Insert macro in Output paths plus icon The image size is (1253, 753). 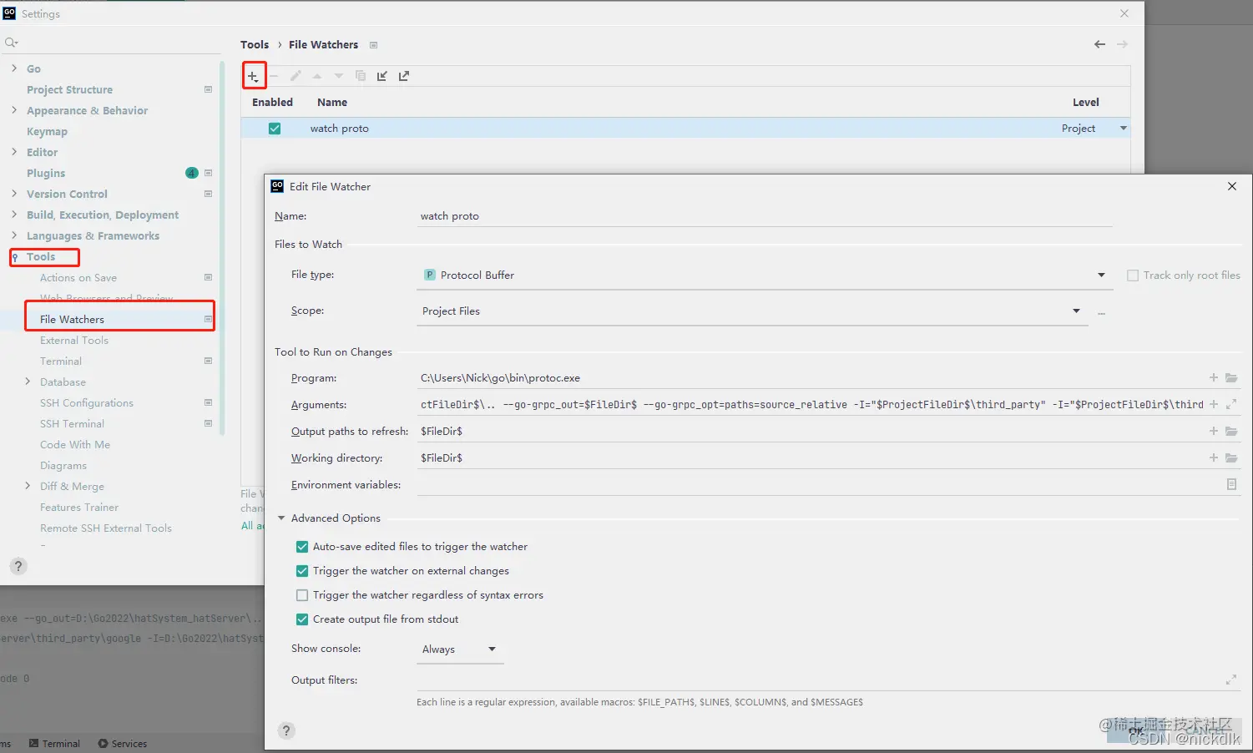1214,431
